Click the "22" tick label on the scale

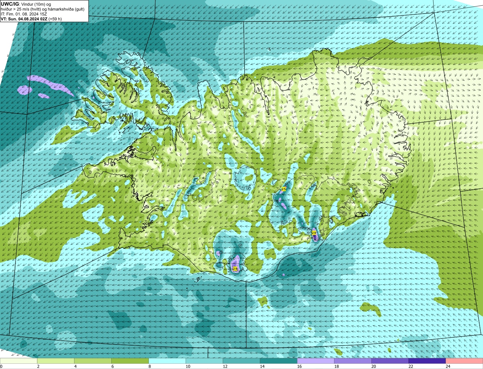pos(411,366)
